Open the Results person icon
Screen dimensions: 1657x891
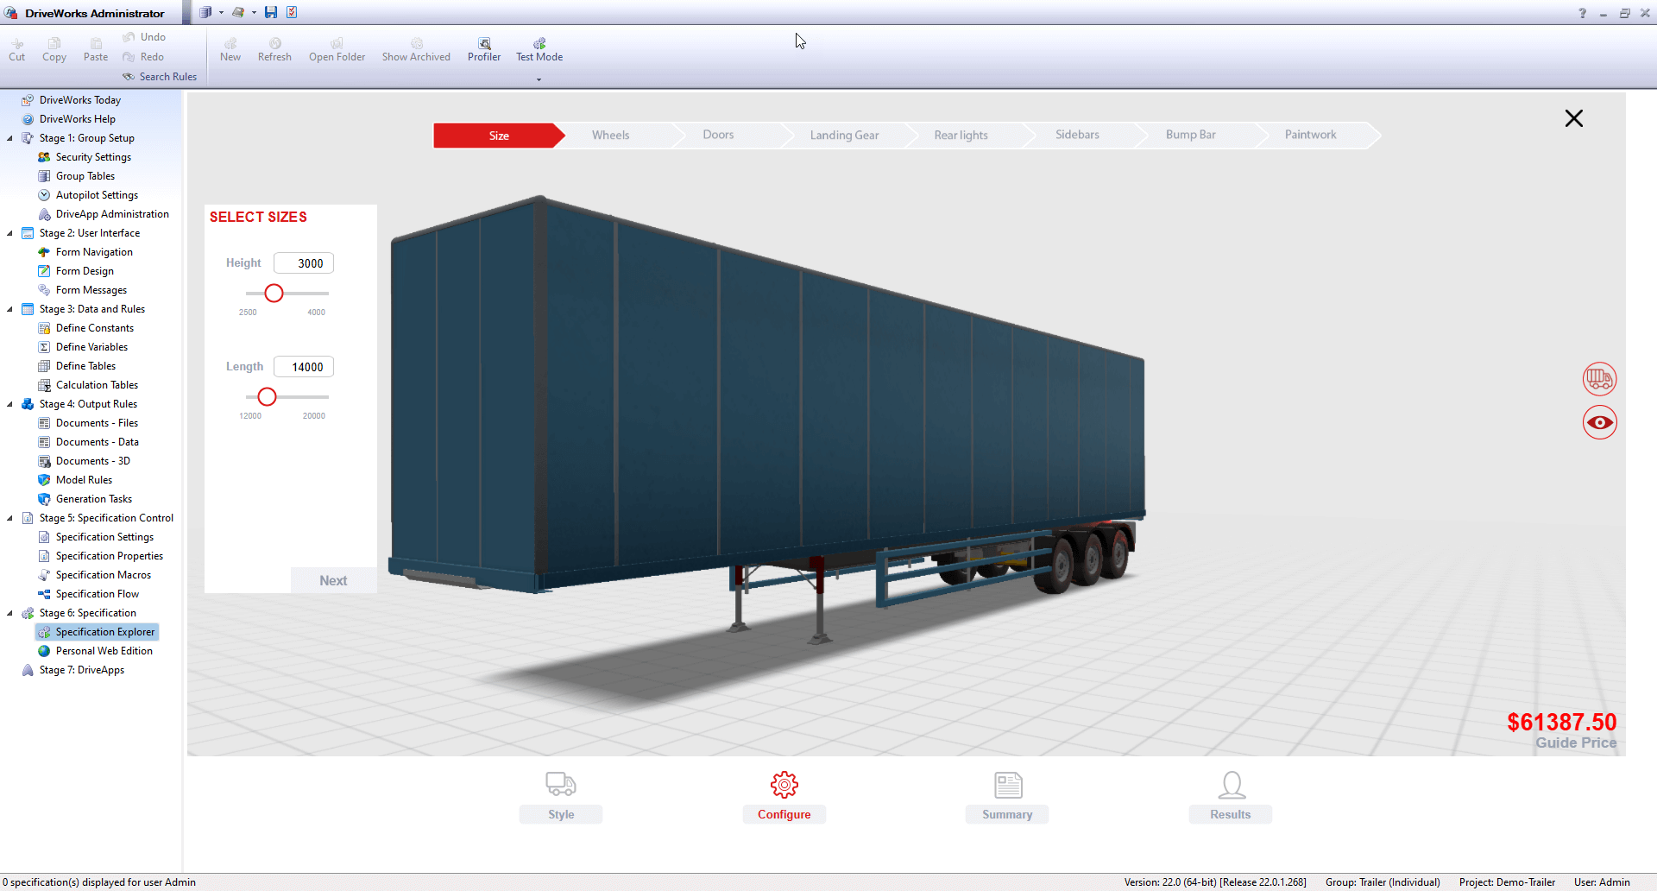pyautogui.click(x=1231, y=785)
